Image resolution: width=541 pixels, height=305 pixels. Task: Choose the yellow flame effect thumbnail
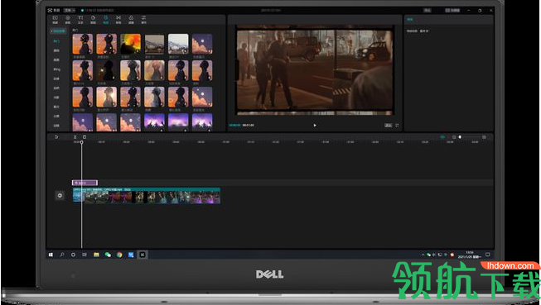pyautogui.click(x=130, y=44)
